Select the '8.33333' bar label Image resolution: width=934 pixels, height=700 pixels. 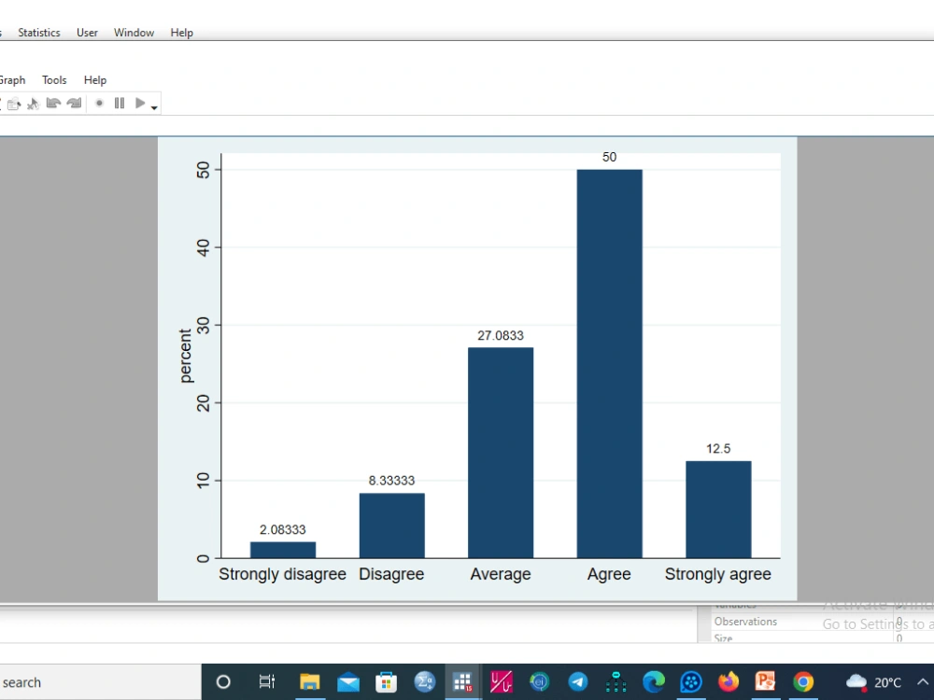tap(391, 481)
